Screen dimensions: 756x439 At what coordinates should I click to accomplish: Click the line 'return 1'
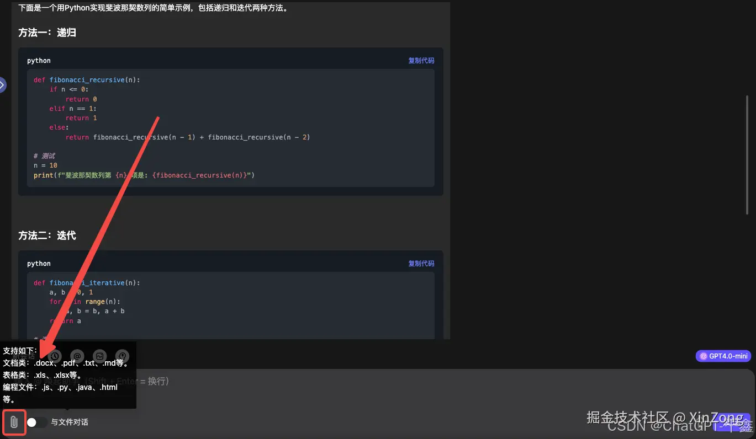pyautogui.click(x=81, y=118)
